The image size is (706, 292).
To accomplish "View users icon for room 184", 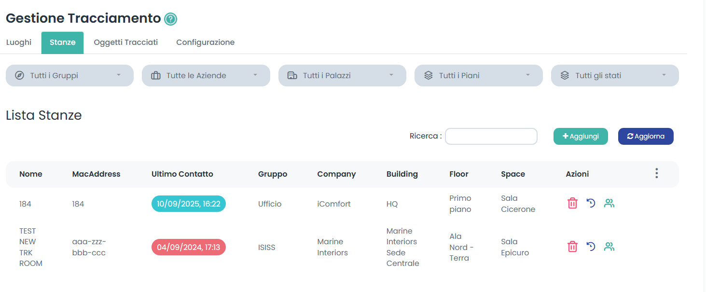I will click(609, 203).
